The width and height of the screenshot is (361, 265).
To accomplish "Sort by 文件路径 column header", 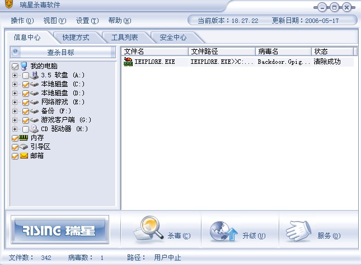I will click(x=222, y=52).
